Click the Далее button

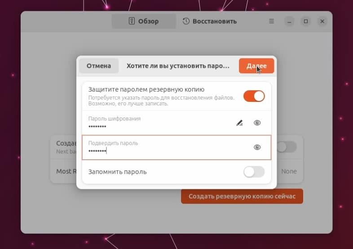pyautogui.click(x=256, y=66)
